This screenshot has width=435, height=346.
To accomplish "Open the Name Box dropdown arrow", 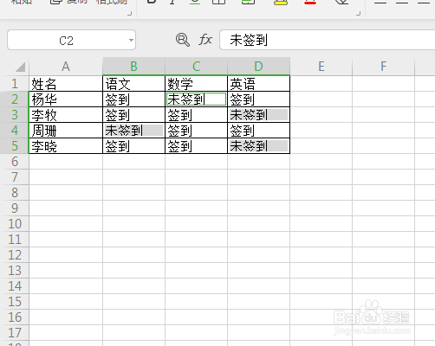I will [x=131, y=40].
